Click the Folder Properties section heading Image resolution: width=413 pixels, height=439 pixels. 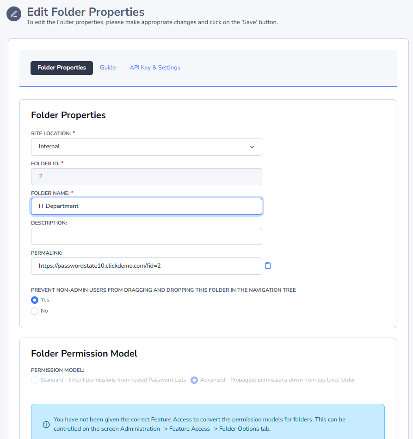68,115
